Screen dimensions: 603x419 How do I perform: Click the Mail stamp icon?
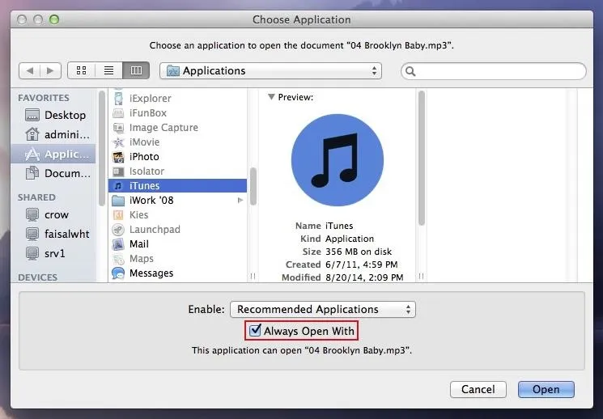pyautogui.click(x=118, y=244)
